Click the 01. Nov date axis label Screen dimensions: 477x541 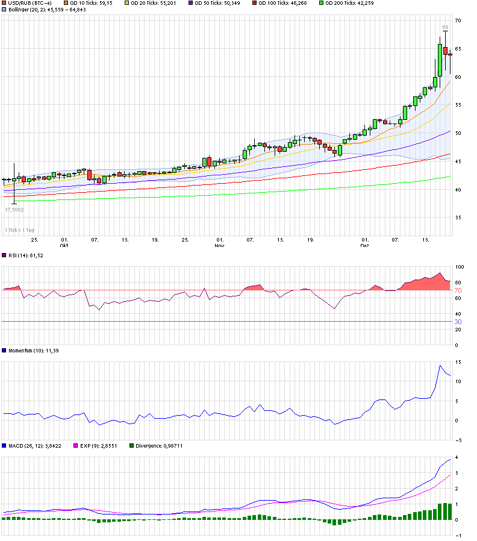(220, 243)
